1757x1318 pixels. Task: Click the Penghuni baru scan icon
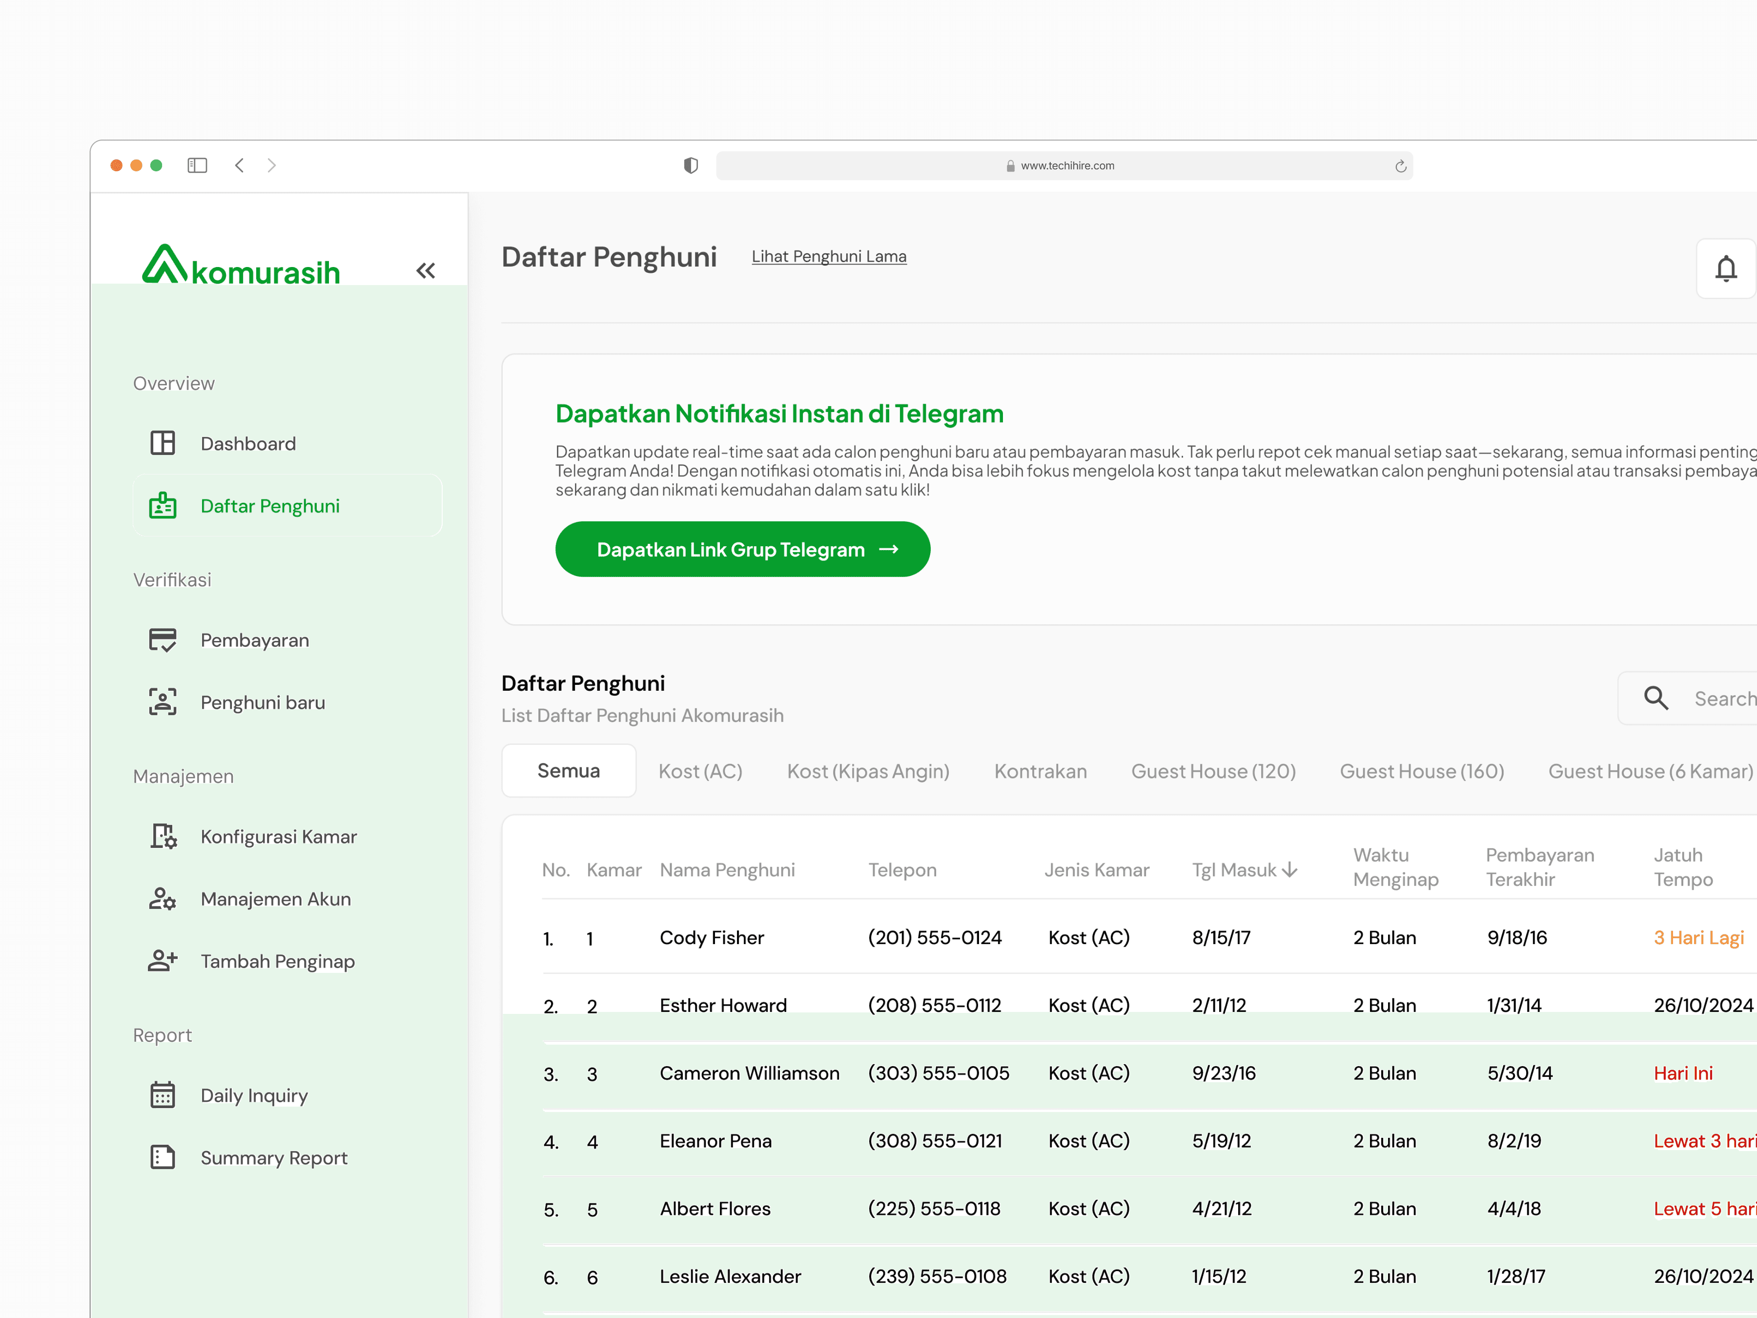point(163,702)
